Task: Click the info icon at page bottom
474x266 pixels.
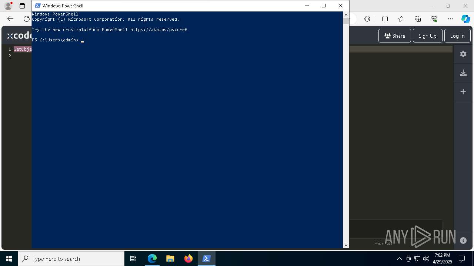Action: (463, 241)
